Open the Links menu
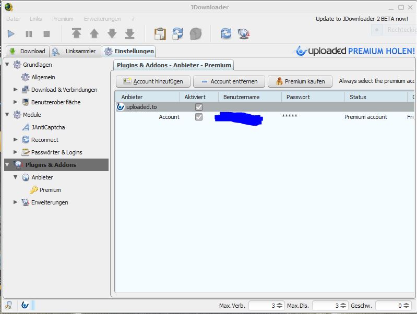The width and height of the screenshot is (417, 314). point(35,19)
